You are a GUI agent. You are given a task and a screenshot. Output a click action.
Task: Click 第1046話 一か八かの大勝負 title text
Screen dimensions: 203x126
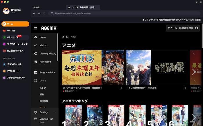(82, 88)
